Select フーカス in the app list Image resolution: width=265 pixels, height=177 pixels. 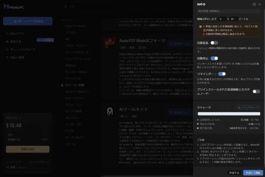pyautogui.click(x=71, y=33)
